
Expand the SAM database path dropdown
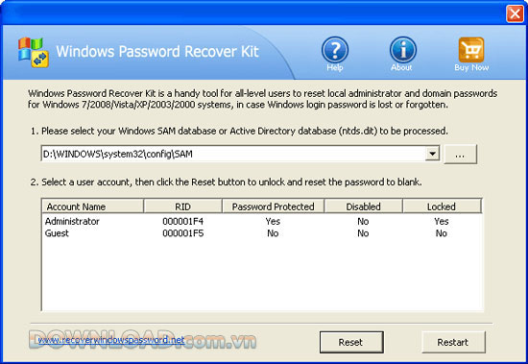tap(432, 154)
